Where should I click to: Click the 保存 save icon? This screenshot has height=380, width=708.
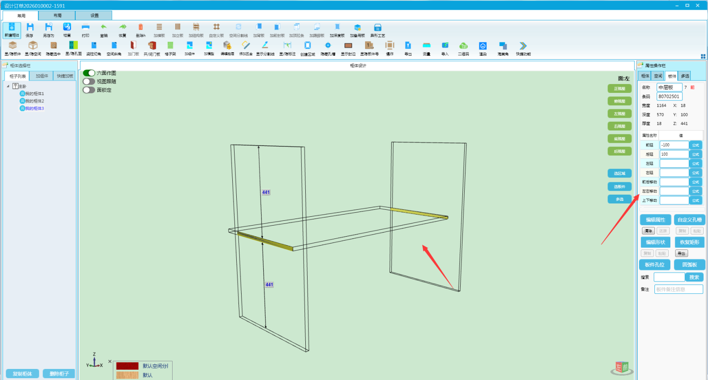click(30, 30)
